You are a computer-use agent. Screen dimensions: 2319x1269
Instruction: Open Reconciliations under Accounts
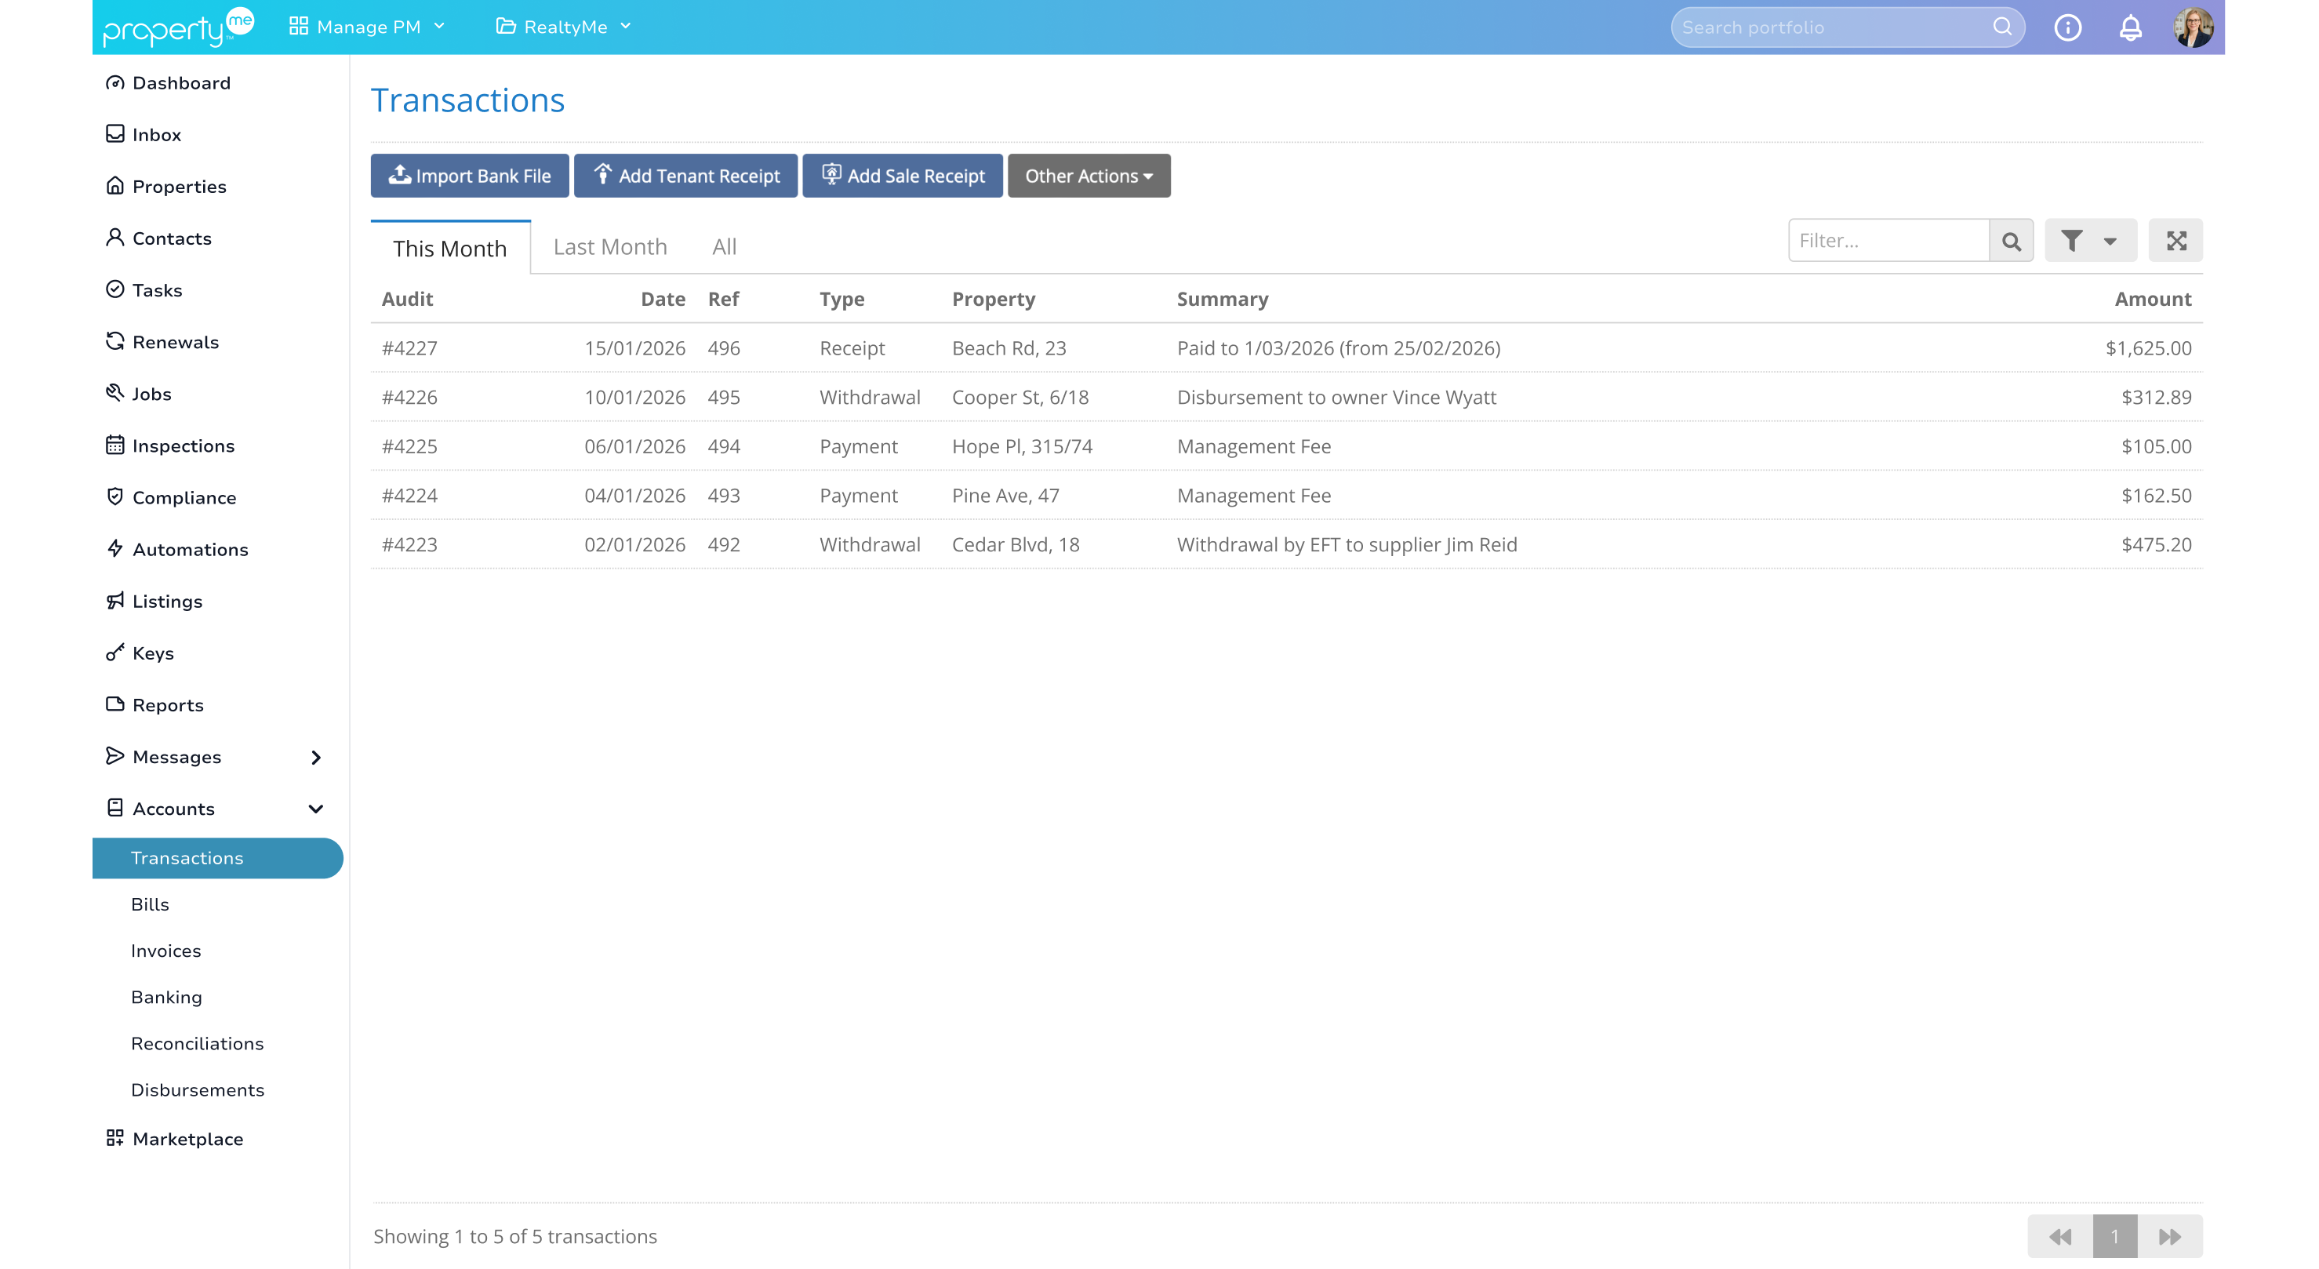pyautogui.click(x=197, y=1043)
